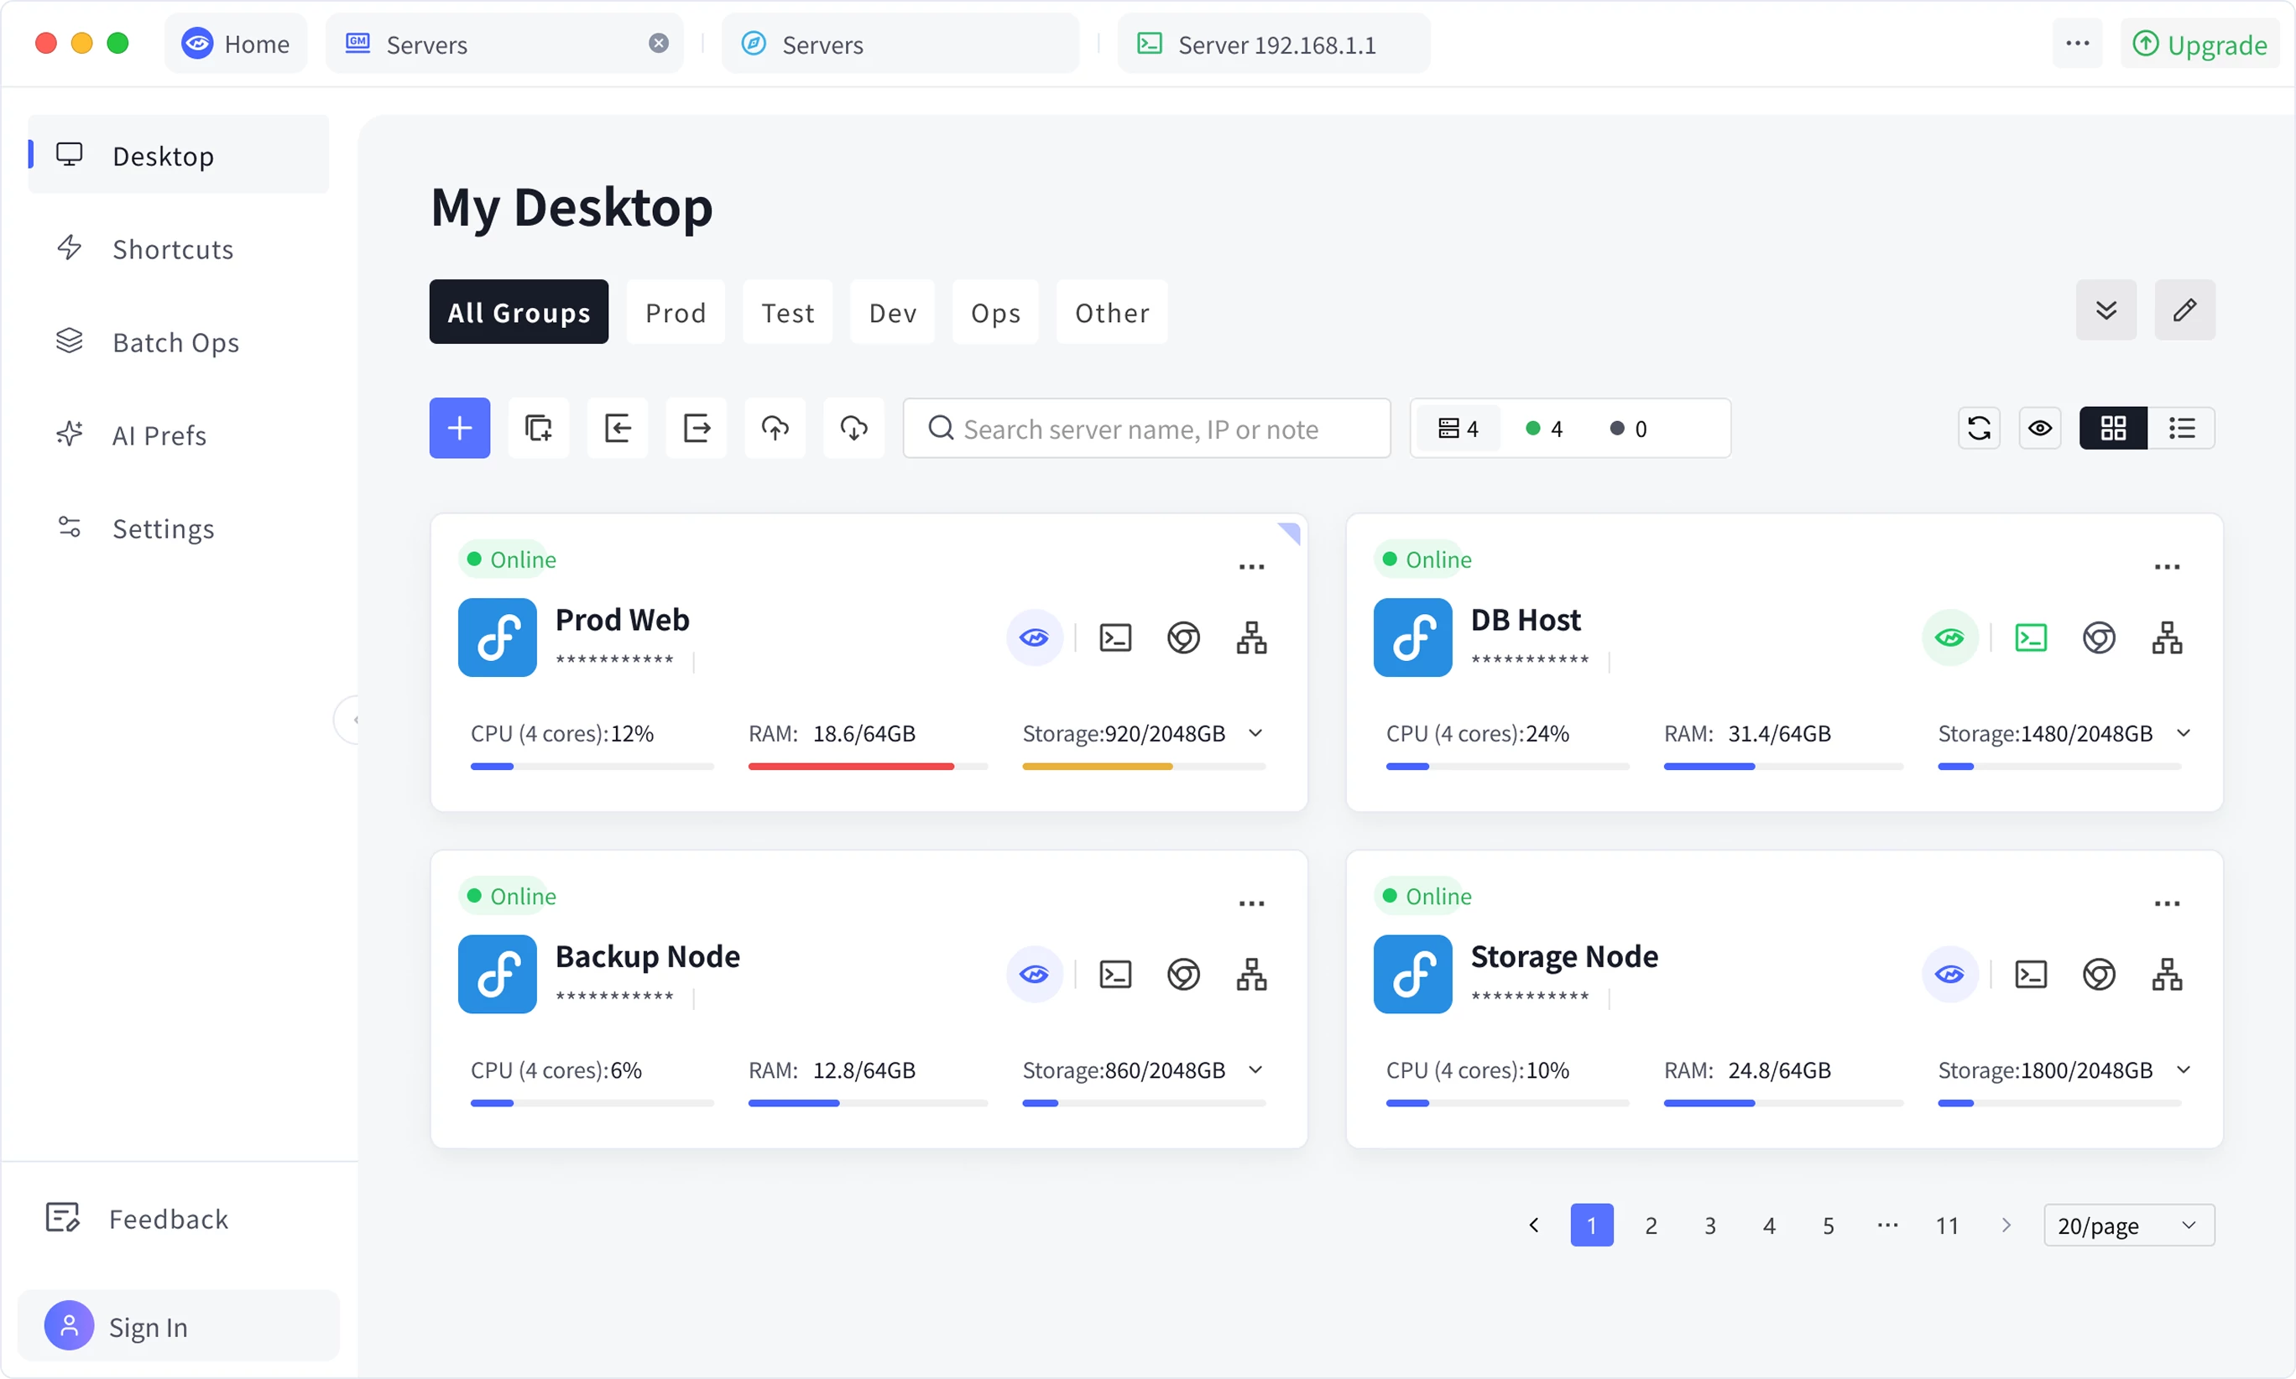Screen dimensions: 2296x1379
Task: Expand Storage Node storage details chevron
Action: (2184, 1069)
